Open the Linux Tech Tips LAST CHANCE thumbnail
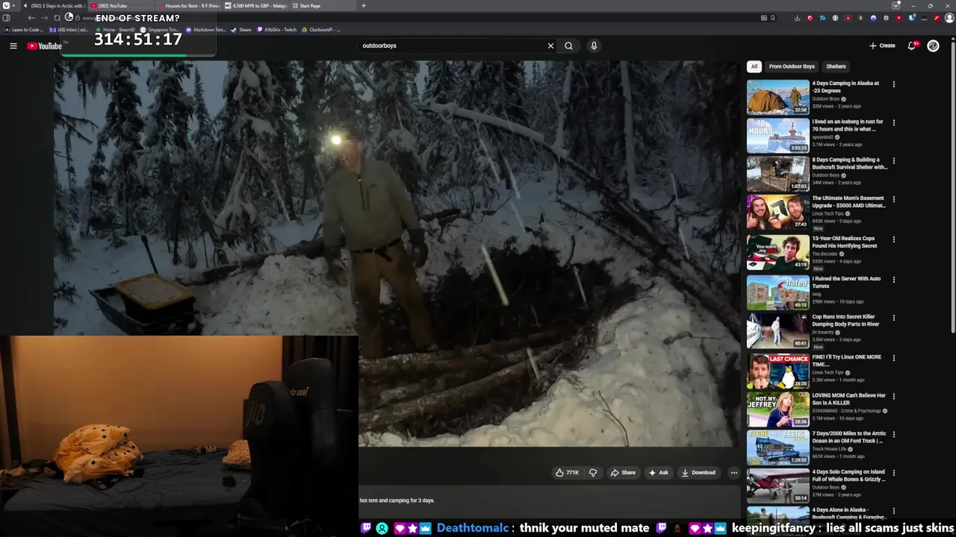Viewport: 956px width, 537px height. click(777, 371)
